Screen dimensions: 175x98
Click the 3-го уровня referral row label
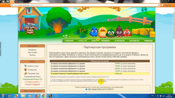click(68, 69)
